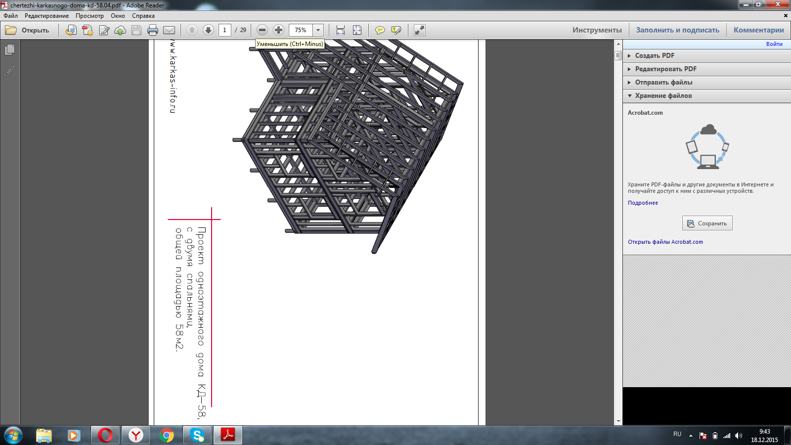
Task: Click the send by email envelope icon
Action: click(169, 30)
